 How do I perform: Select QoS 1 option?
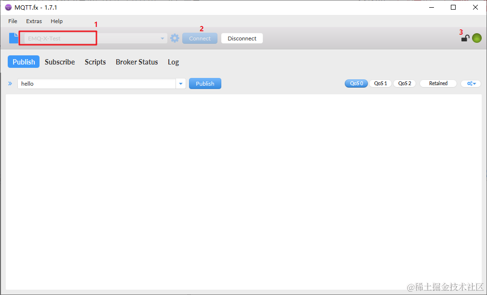[x=380, y=83]
